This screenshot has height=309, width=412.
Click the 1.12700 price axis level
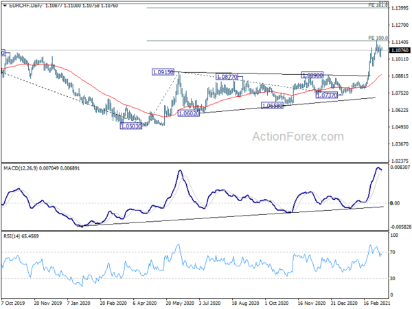tap(400, 25)
